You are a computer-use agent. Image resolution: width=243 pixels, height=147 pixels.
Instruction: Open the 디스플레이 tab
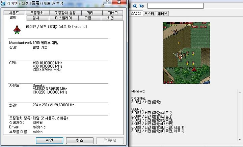pos(63,18)
